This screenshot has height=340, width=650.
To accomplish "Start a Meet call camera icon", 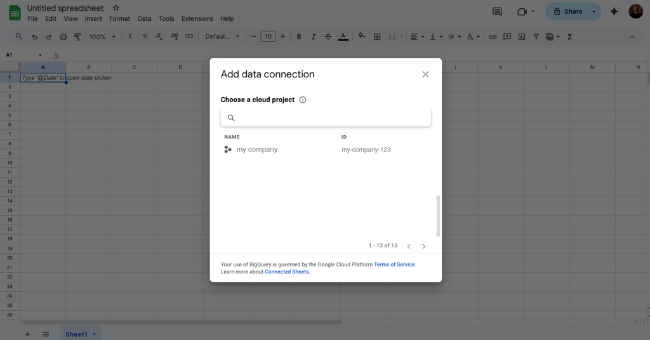I will click(x=522, y=11).
